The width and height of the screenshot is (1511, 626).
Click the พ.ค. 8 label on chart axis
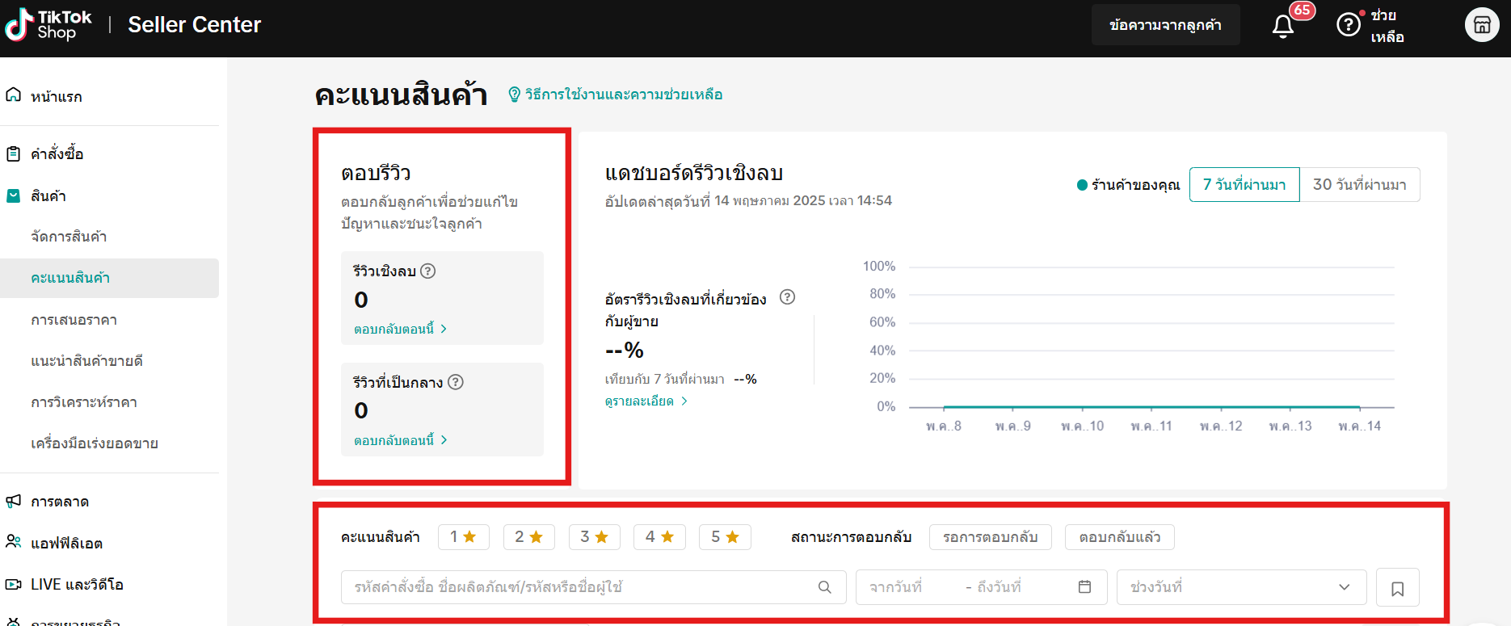pos(944,426)
